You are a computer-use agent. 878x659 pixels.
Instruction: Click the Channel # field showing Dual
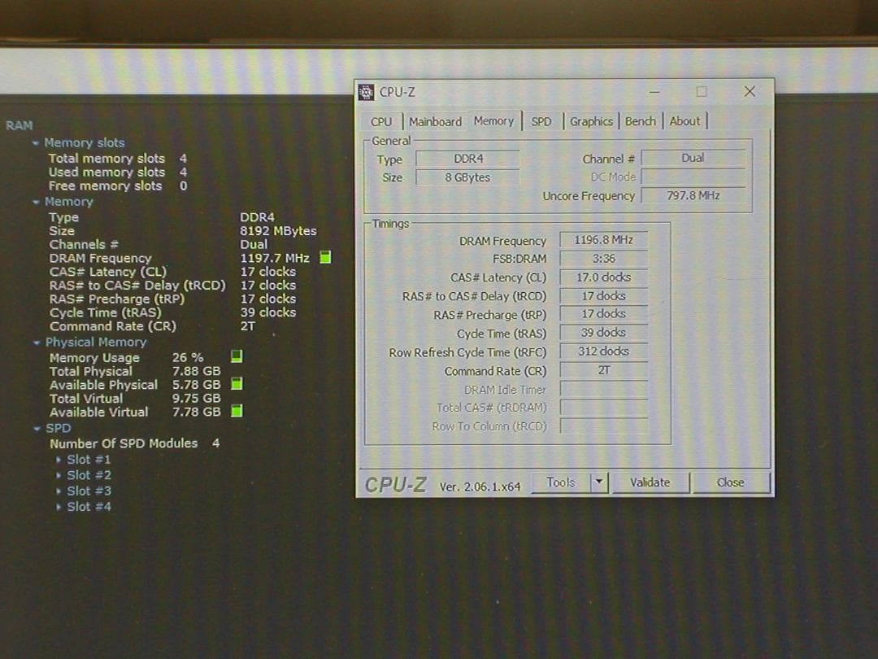693,158
